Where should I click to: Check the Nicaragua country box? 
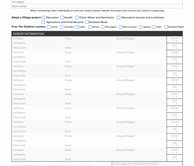[x=103, y=27]
